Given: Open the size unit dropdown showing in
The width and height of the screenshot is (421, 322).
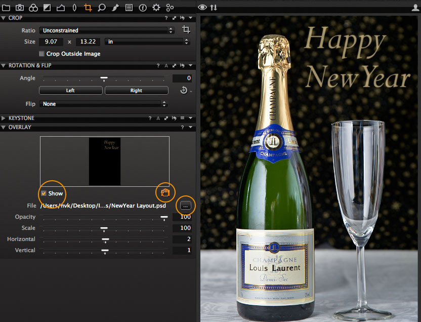Looking at the screenshot, I should 147,42.
